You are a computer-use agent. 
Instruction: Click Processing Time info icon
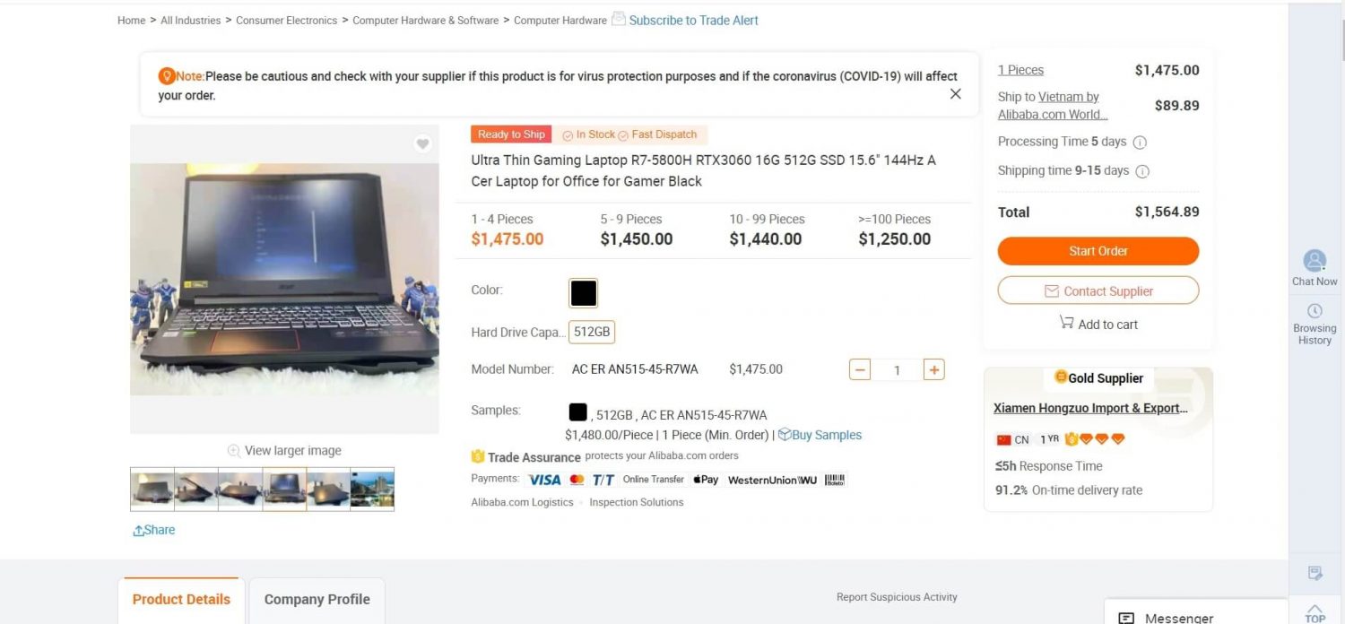click(1140, 143)
